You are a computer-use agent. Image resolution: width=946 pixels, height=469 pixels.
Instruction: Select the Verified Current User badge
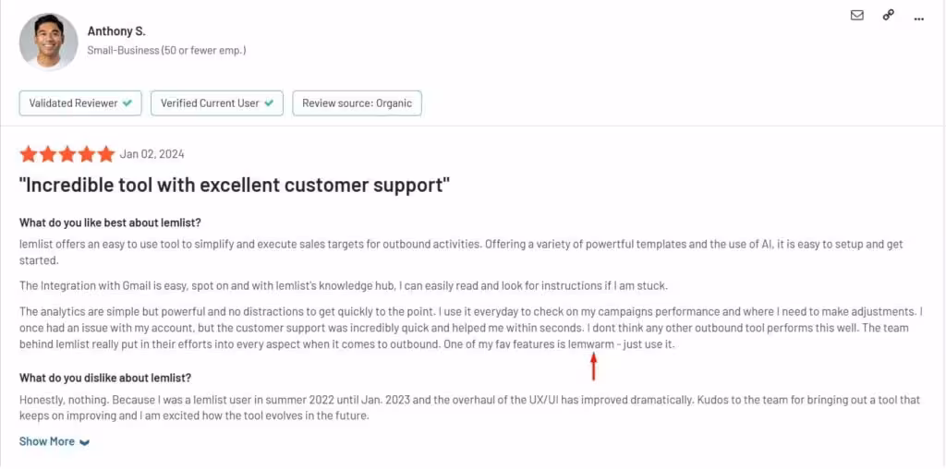(217, 103)
